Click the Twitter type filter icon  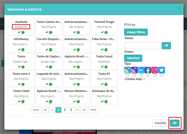[162, 70]
